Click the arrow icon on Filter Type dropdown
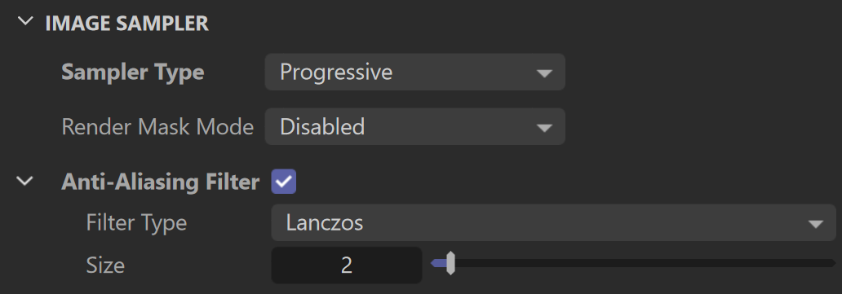 point(816,224)
